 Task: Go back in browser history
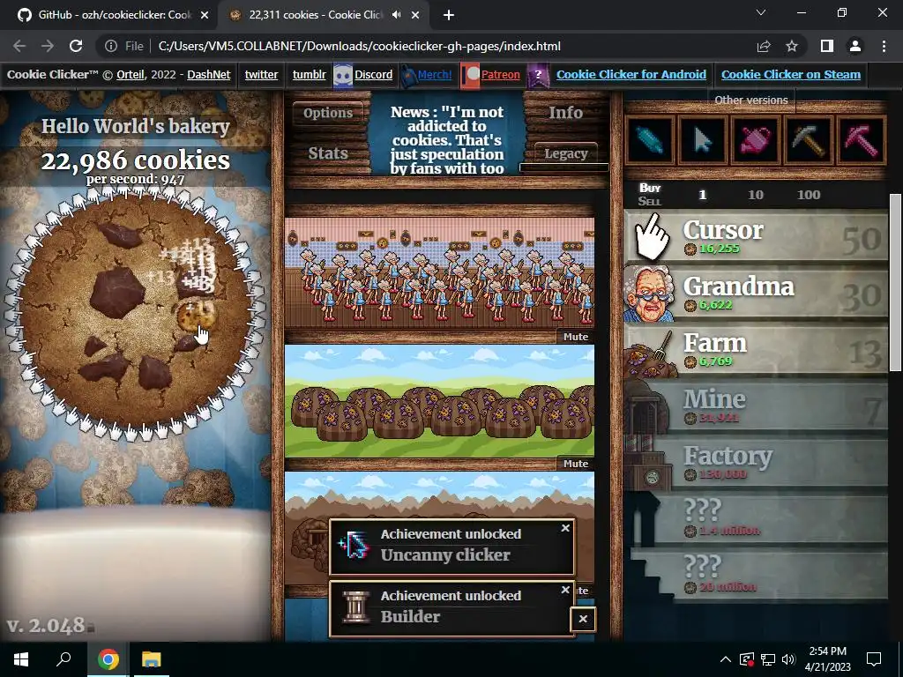coord(19,46)
